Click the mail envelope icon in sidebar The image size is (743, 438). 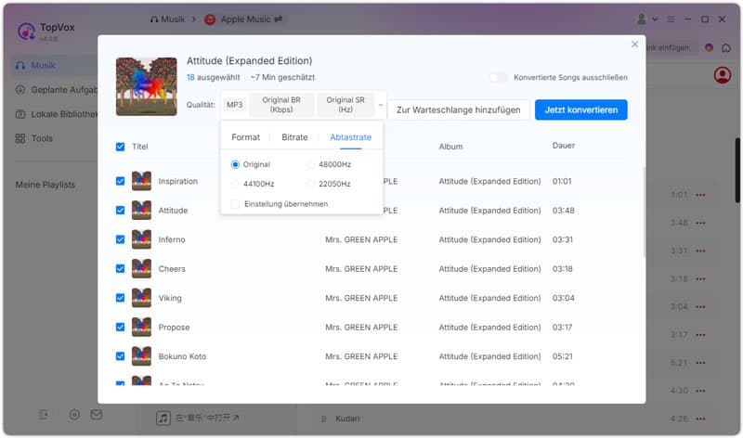tap(97, 415)
